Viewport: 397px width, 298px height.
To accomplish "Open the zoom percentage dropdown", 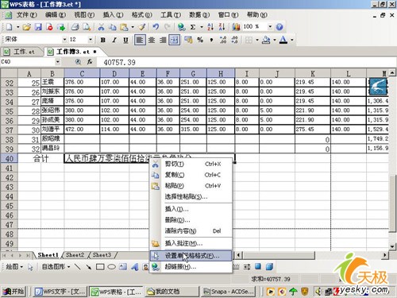I will (x=270, y=26).
